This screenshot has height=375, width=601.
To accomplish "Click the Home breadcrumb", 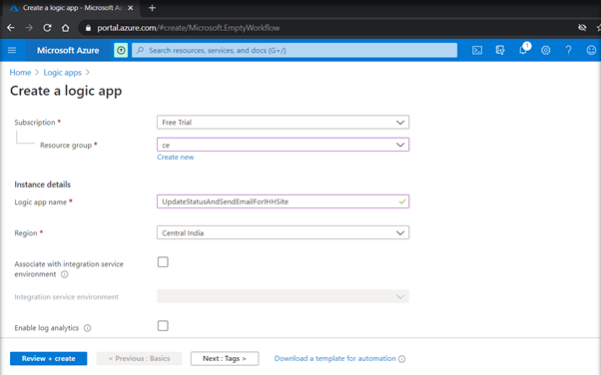I will 20,73.
